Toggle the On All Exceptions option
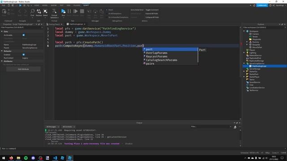 tap(114, 13)
